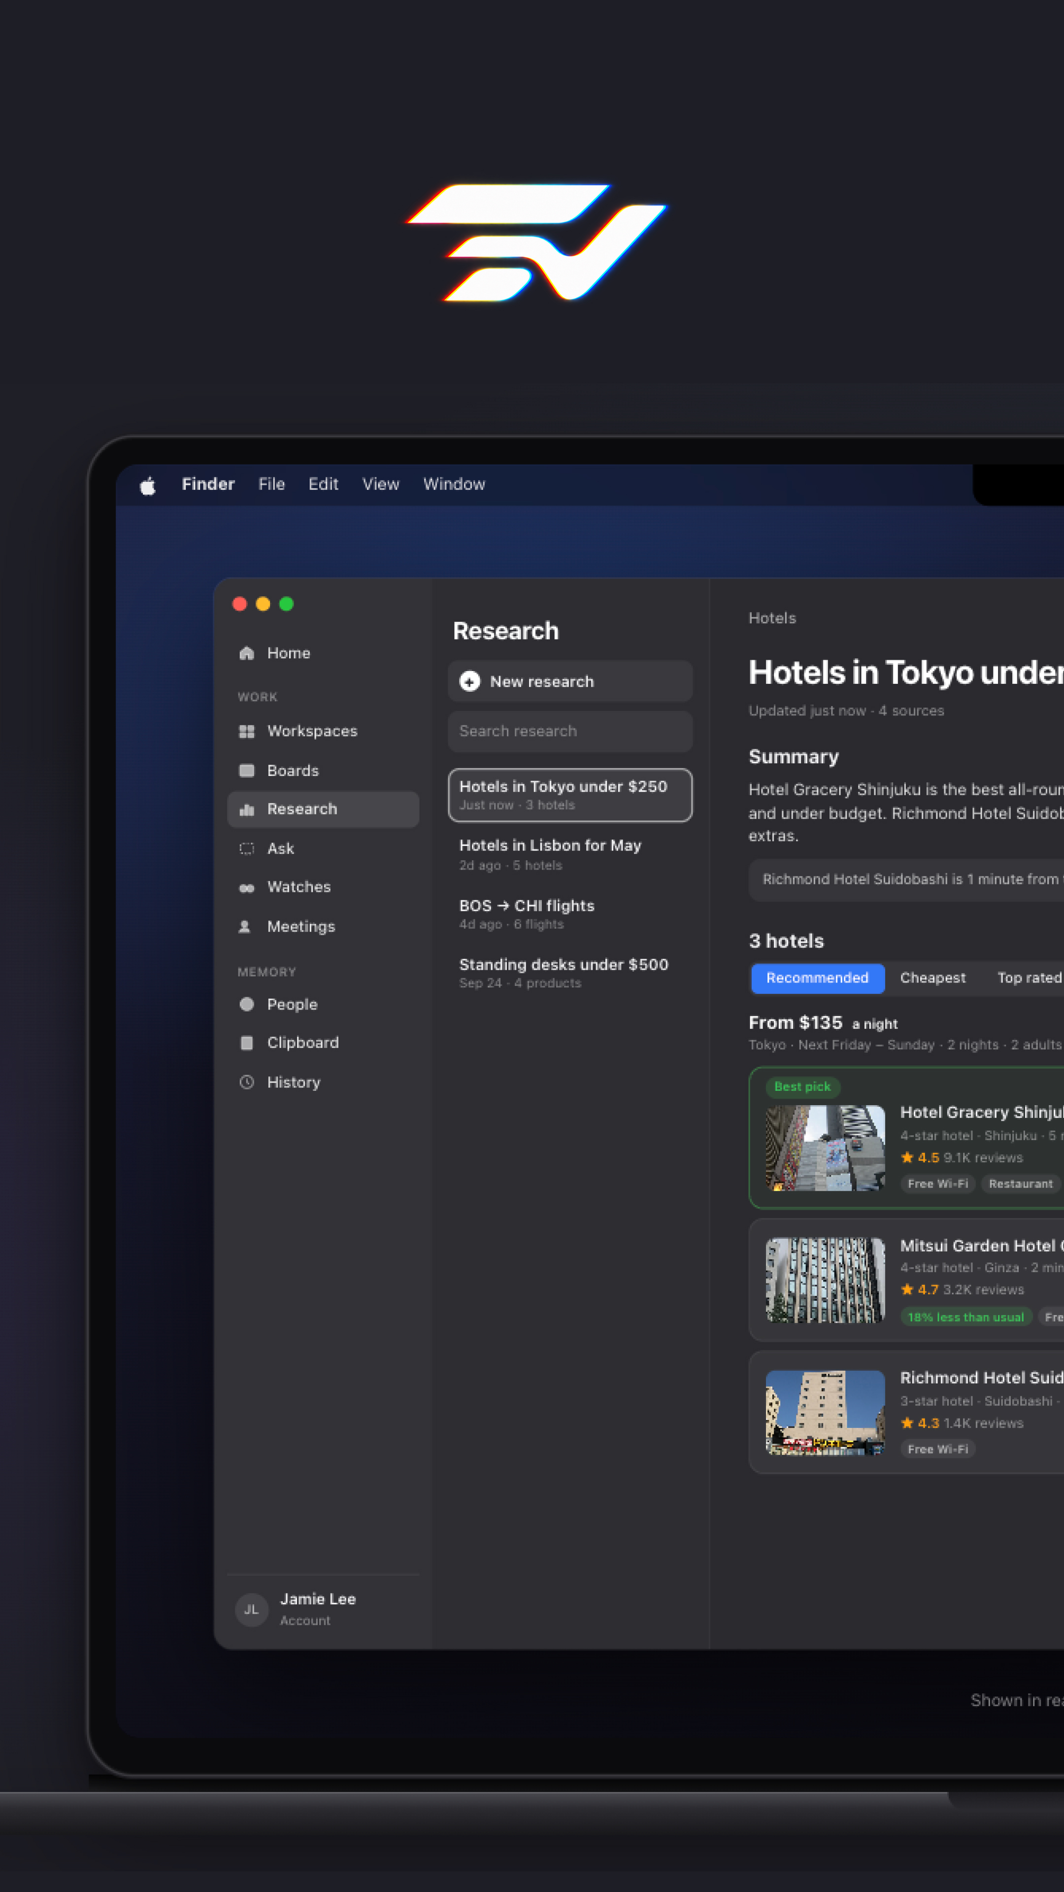Click the JL account avatar
This screenshot has width=1064, height=1892.
click(x=251, y=1609)
